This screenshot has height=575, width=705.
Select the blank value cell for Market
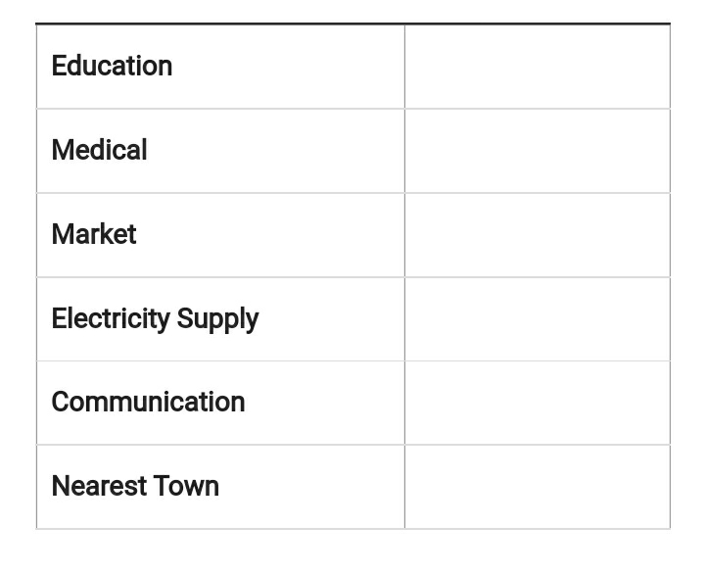coord(537,235)
